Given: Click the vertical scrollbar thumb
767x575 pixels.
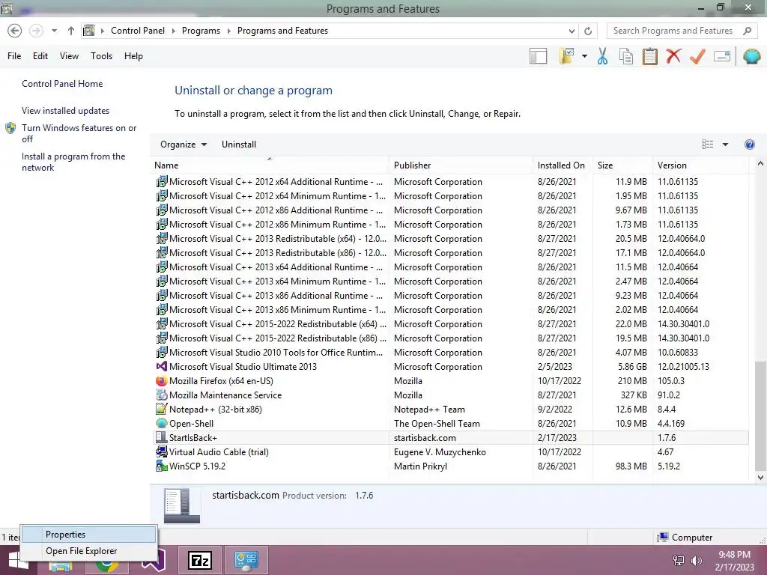Looking at the screenshot, I should (760, 415).
